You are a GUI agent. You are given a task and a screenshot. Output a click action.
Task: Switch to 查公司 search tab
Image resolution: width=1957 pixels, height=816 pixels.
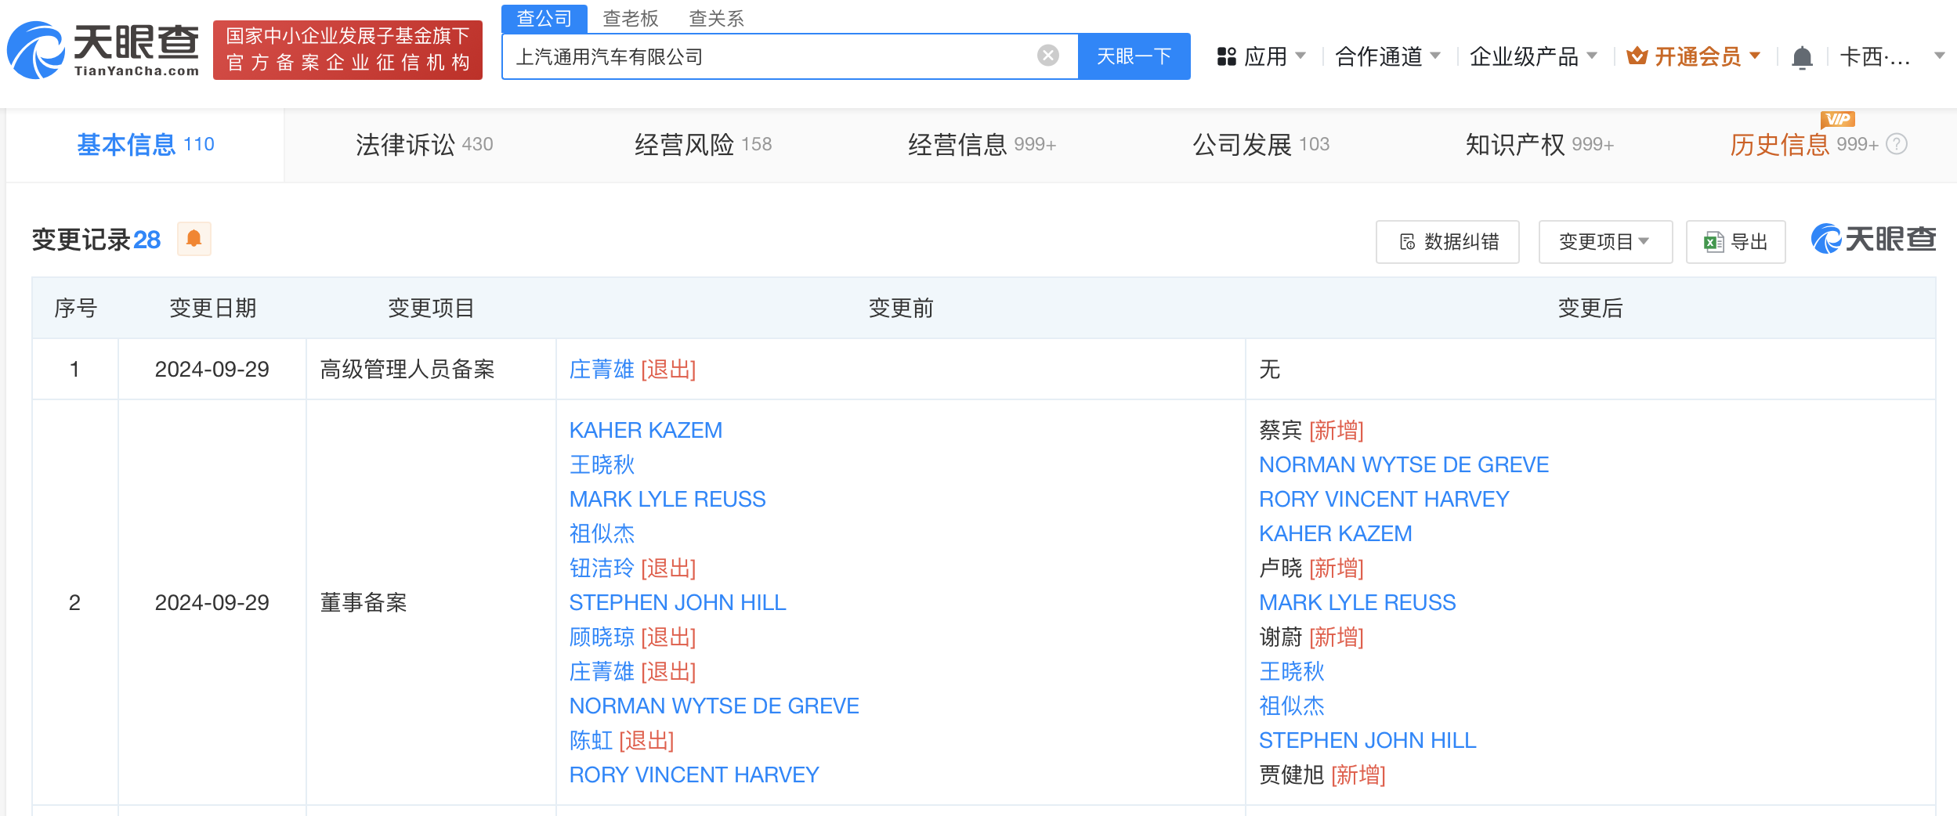[x=544, y=18]
